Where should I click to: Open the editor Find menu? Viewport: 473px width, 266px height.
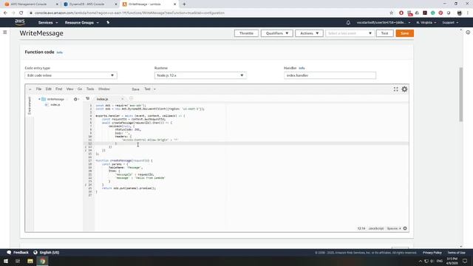point(58,89)
